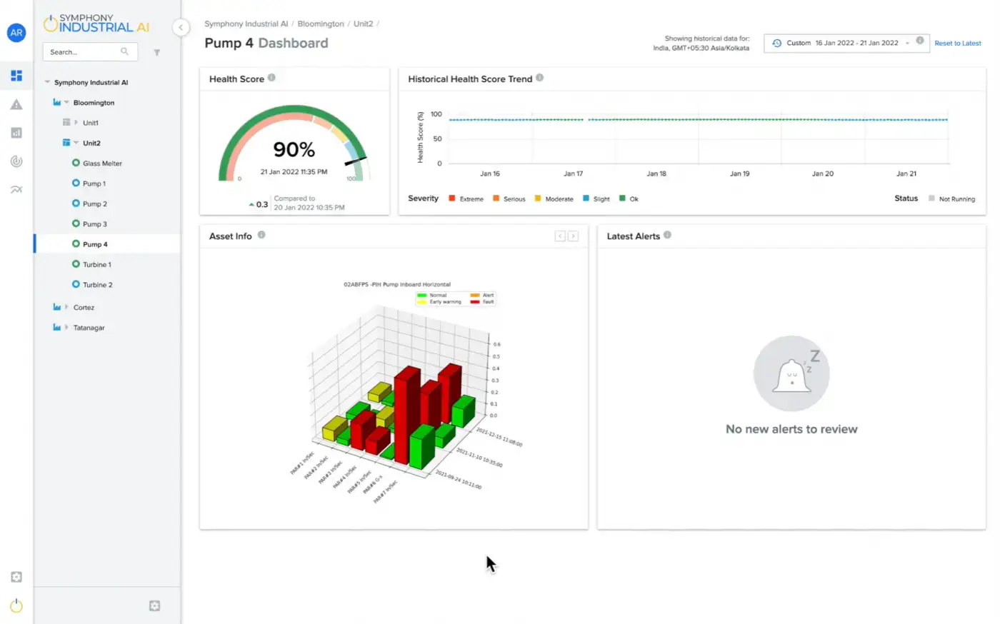Toggle the Slight severity legend item
The height and width of the screenshot is (624, 1000).
tap(596, 199)
